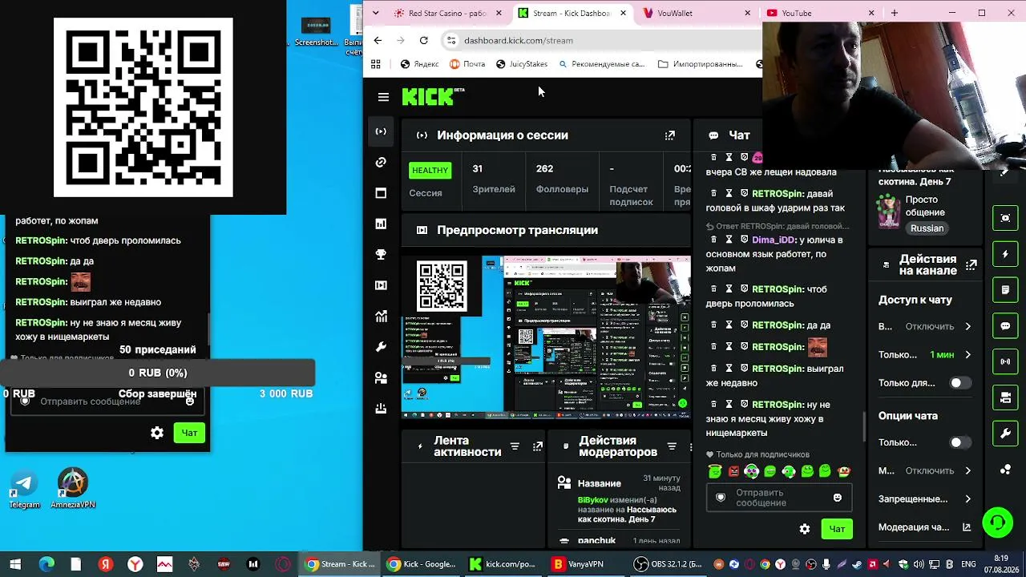The width and height of the screenshot is (1026, 577).
Task: Open the community people icon in the Kick sidebar
Action: coord(381,377)
